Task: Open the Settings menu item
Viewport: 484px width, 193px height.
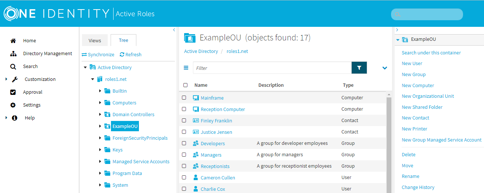Action: 32,105
